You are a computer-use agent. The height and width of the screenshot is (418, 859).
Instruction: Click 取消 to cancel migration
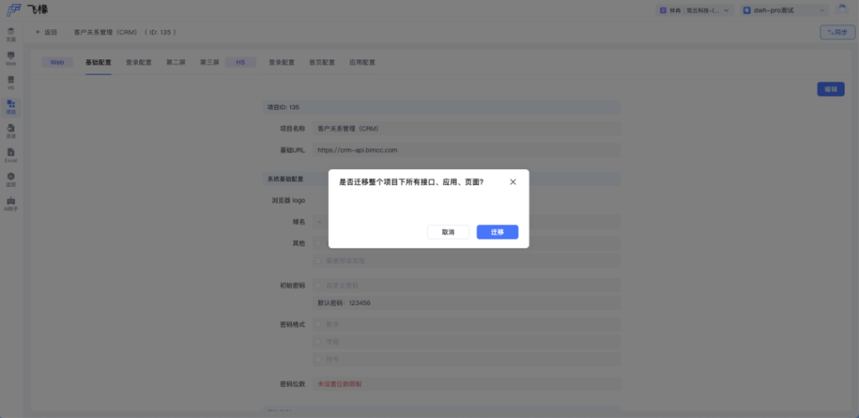[448, 232]
